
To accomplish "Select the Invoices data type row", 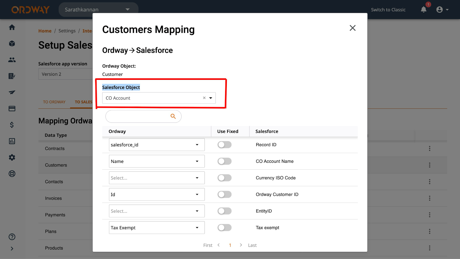I will point(53,198).
